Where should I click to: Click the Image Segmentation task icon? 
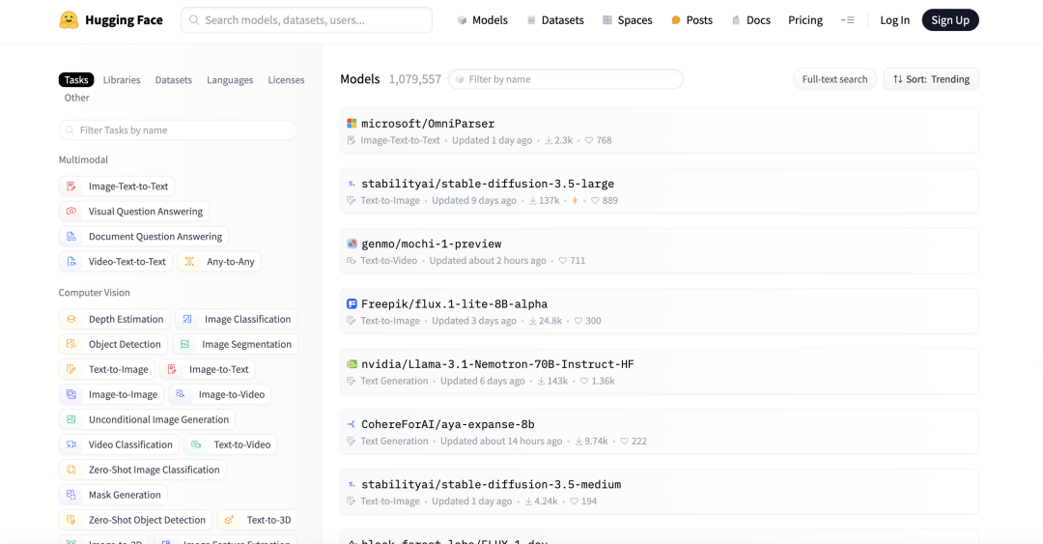pos(184,344)
